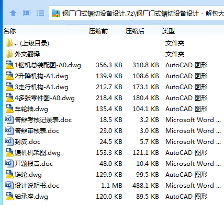Click the archive path address field
224x205 pixels.
pyautogui.click(x=137, y=13)
